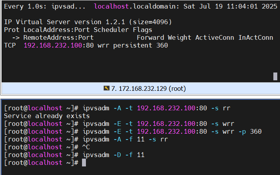The height and width of the screenshot is (175, 280).
Task: Click the ^C line in the lower terminal
Action: [86, 147]
